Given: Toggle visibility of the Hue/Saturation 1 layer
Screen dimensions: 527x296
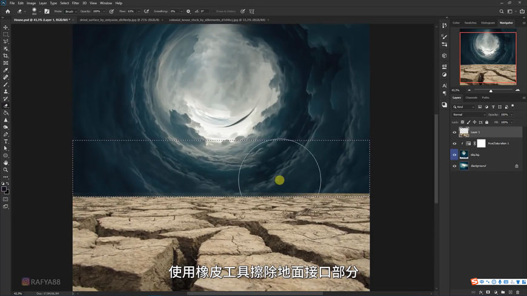Looking at the screenshot, I should 454,143.
